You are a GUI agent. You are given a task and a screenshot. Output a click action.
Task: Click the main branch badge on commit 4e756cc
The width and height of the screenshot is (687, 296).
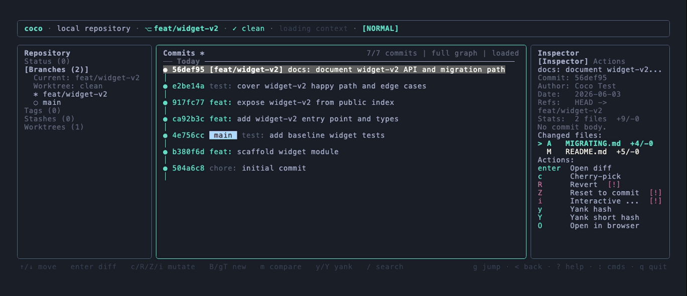223,135
